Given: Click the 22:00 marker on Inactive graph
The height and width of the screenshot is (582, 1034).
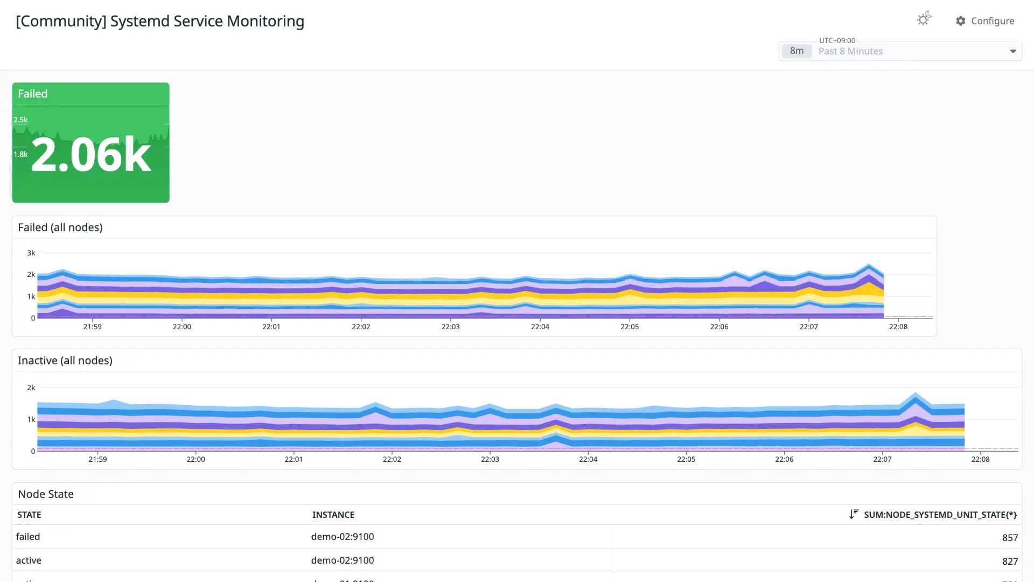Looking at the screenshot, I should (195, 459).
